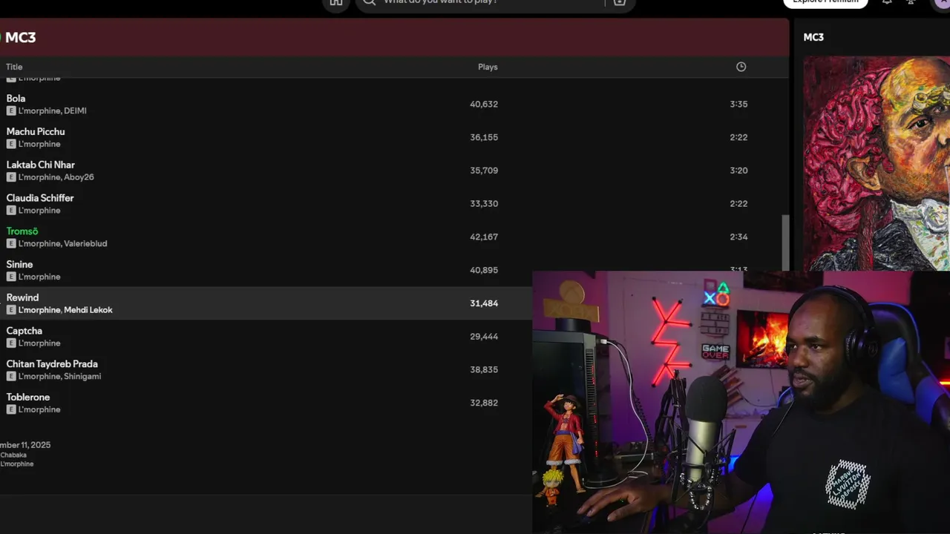
Task: Click the explicit badge on Captcha row
Action: tap(11, 343)
